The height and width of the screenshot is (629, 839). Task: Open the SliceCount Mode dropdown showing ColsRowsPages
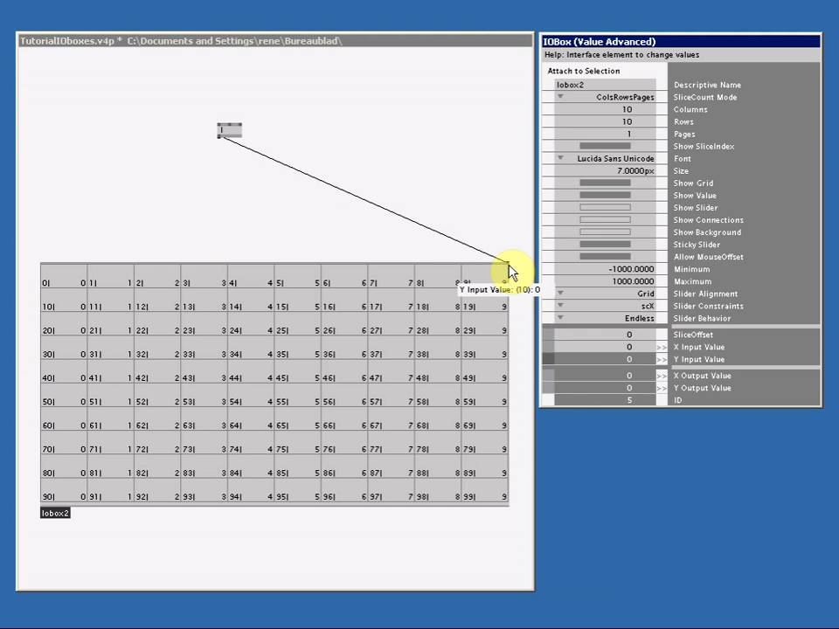605,97
